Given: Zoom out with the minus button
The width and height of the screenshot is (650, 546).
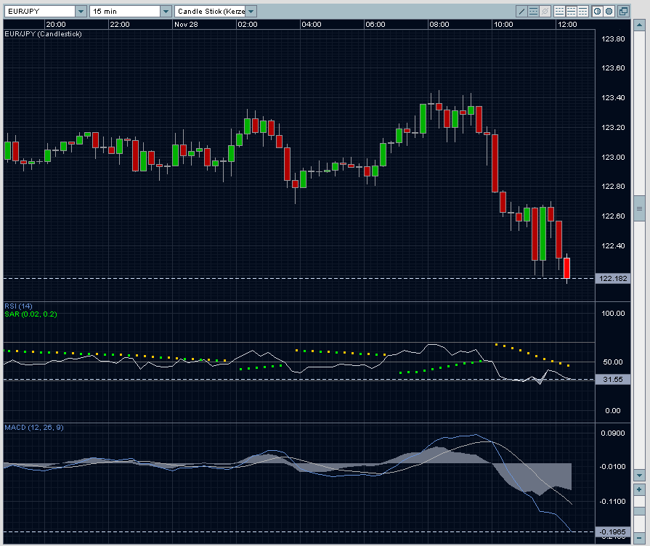Looking at the screenshot, I should pyautogui.click(x=639, y=538).
